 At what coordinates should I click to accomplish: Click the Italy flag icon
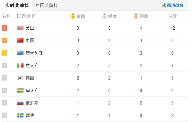[20, 65]
